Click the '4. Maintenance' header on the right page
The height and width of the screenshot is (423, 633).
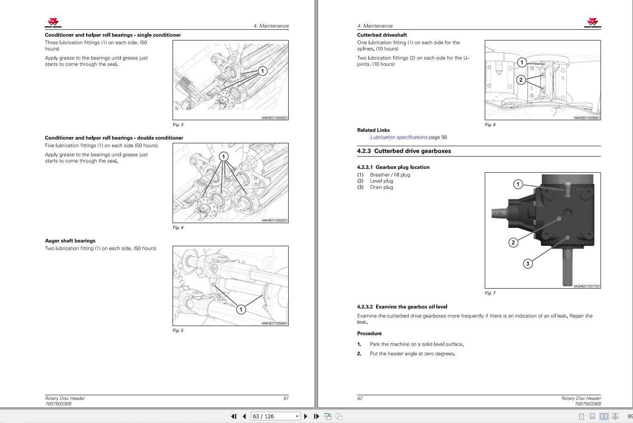tap(375, 26)
